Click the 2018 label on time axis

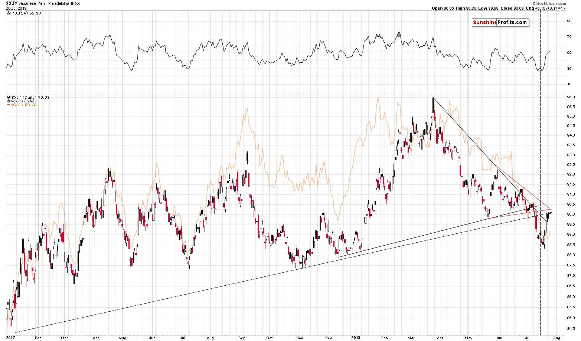click(356, 338)
